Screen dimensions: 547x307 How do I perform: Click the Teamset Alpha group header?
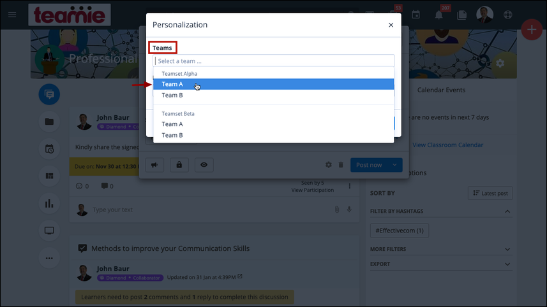click(x=179, y=73)
